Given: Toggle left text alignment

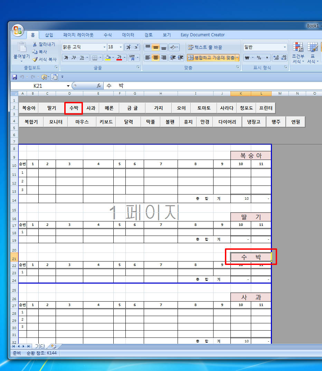Looking at the screenshot, I should 148,57.
